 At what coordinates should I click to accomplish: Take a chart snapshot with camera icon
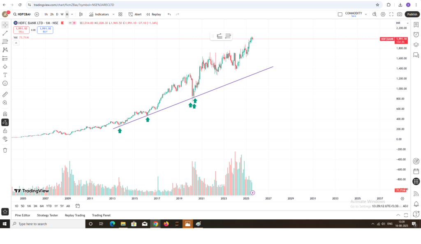click(x=400, y=14)
